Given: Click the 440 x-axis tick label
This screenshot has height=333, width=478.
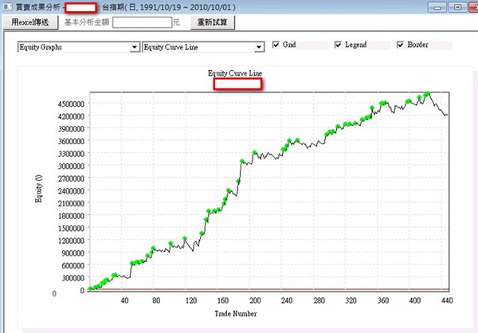Looking at the screenshot, I should pyautogui.click(x=447, y=300).
